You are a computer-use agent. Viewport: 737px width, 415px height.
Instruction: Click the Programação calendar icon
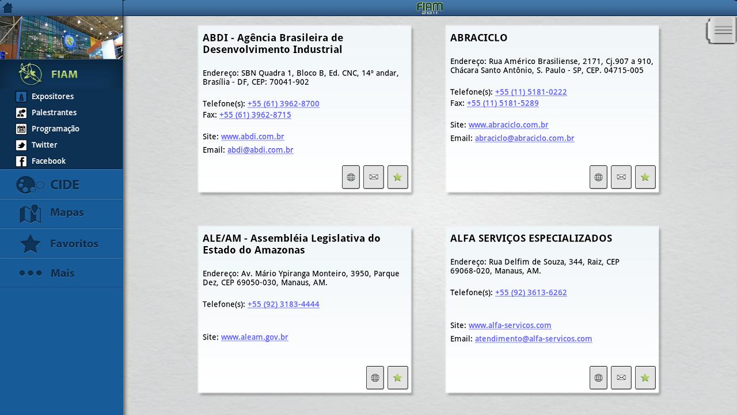point(21,129)
